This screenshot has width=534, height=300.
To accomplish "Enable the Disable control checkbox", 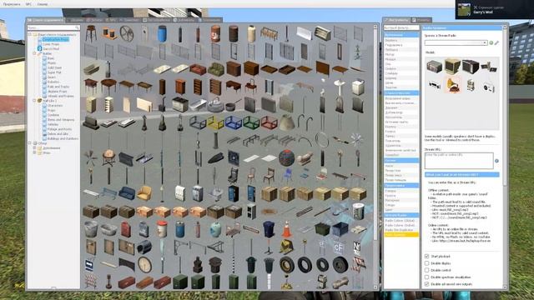I will (x=426, y=270).
